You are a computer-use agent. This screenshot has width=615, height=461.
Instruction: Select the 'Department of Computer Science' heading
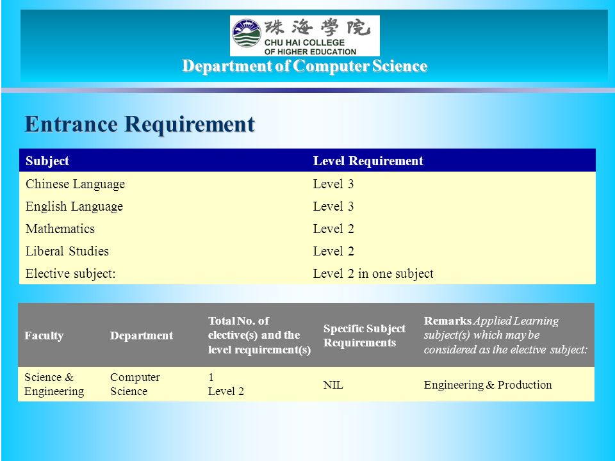304,66
